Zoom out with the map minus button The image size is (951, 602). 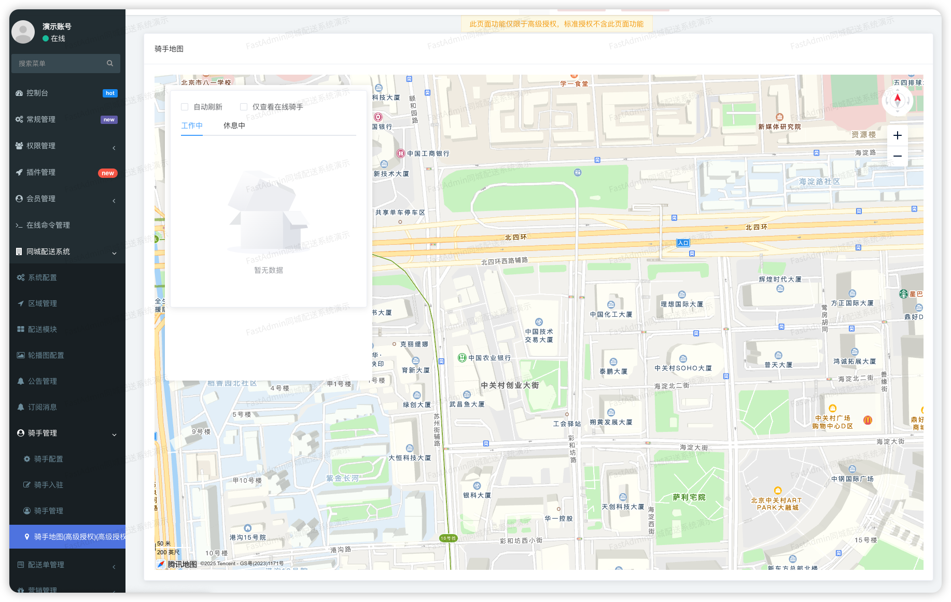pos(898,156)
